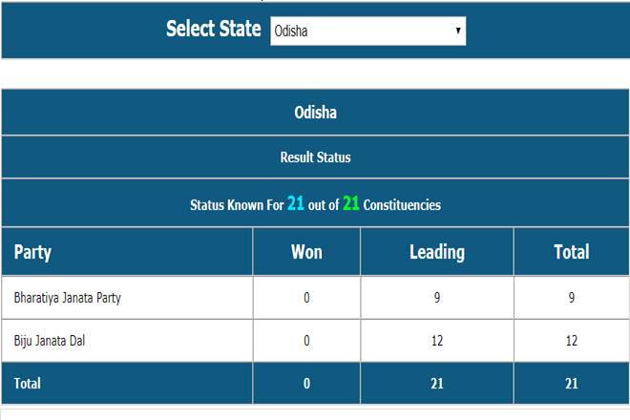Click the Odisha table title

(315, 113)
